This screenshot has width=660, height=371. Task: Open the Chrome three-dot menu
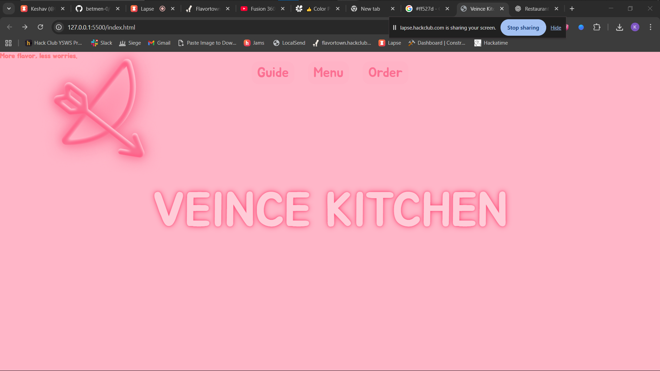point(650,27)
